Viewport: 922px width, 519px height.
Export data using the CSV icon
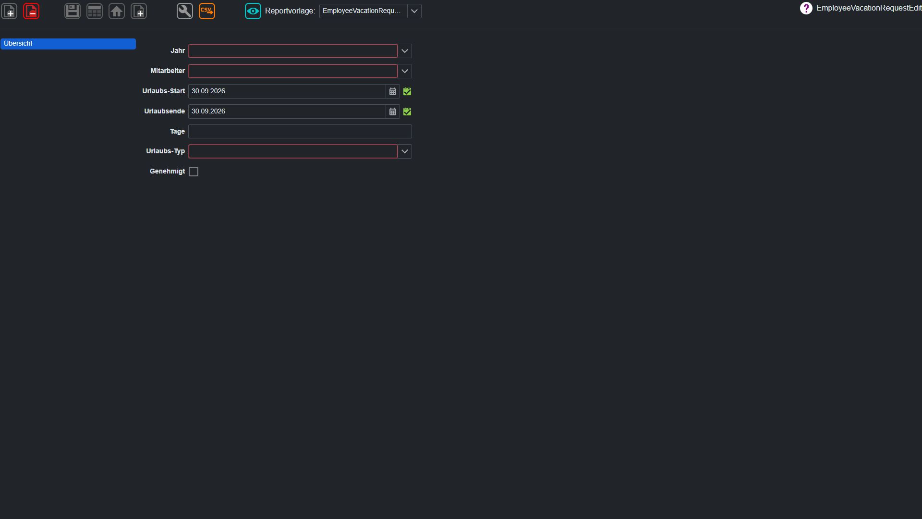207,11
